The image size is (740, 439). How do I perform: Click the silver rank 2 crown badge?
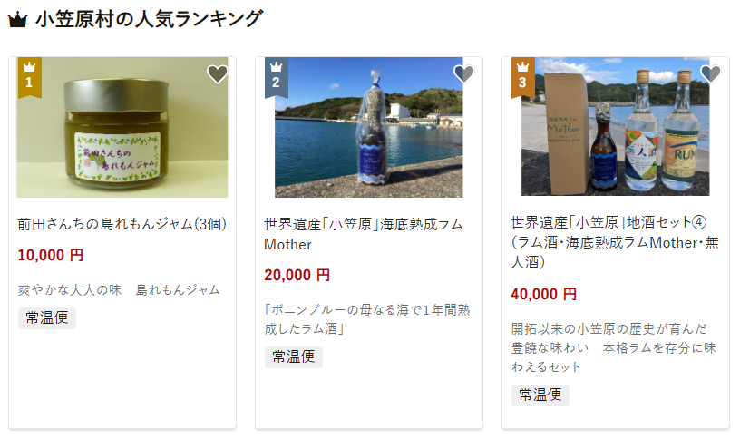click(x=277, y=77)
